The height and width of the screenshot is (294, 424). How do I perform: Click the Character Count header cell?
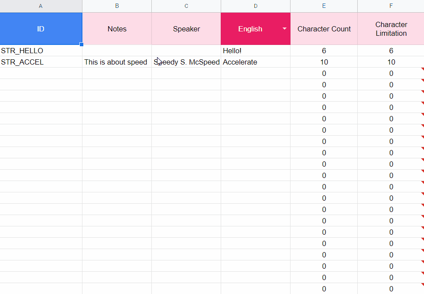point(324,29)
